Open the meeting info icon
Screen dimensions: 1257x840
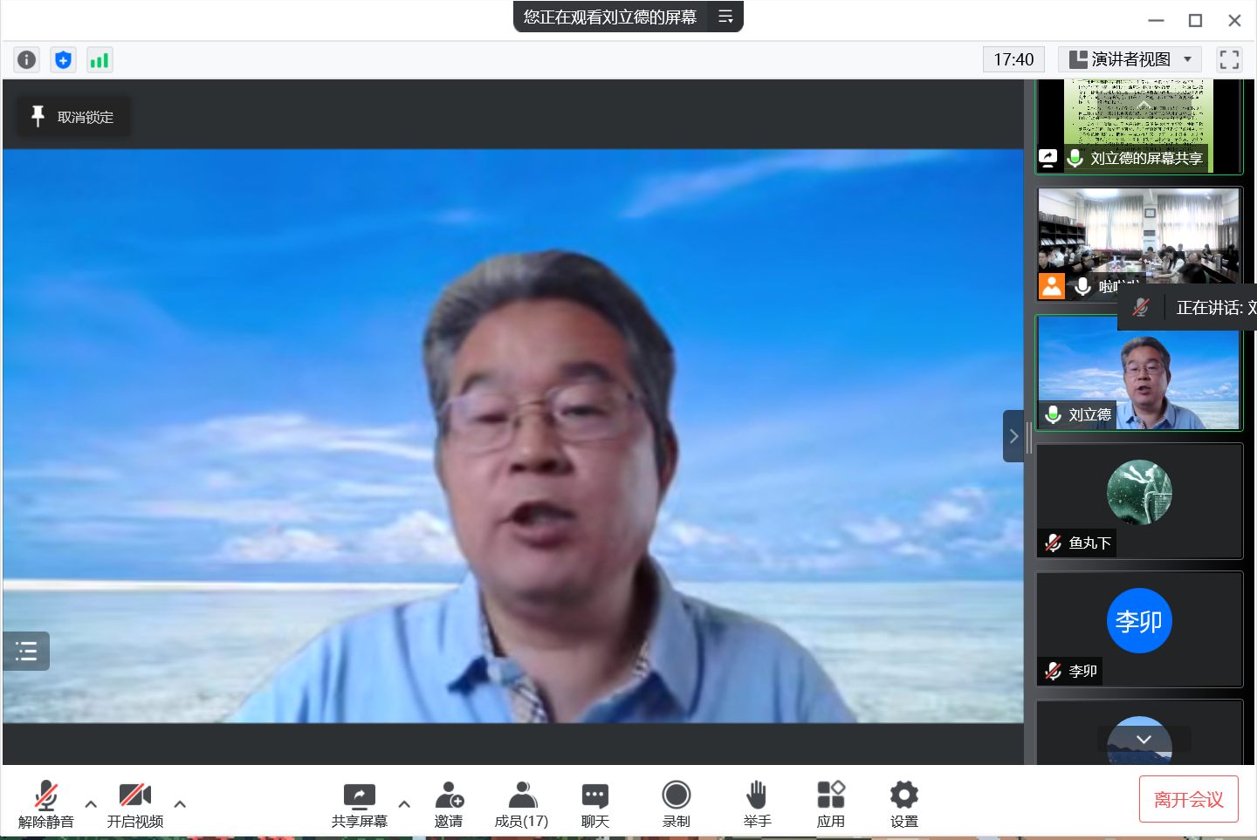tap(27, 59)
